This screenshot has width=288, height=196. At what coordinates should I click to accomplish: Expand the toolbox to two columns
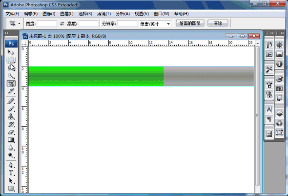click(x=7, y=33)
